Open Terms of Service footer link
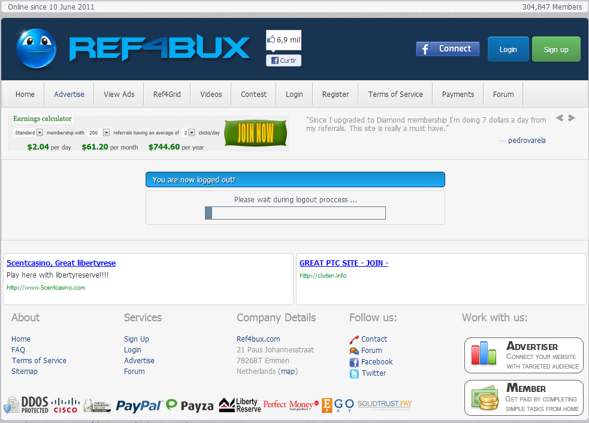The height and width of the screenshot is (423, 589). pyautogui.click(x=39, y=360)
